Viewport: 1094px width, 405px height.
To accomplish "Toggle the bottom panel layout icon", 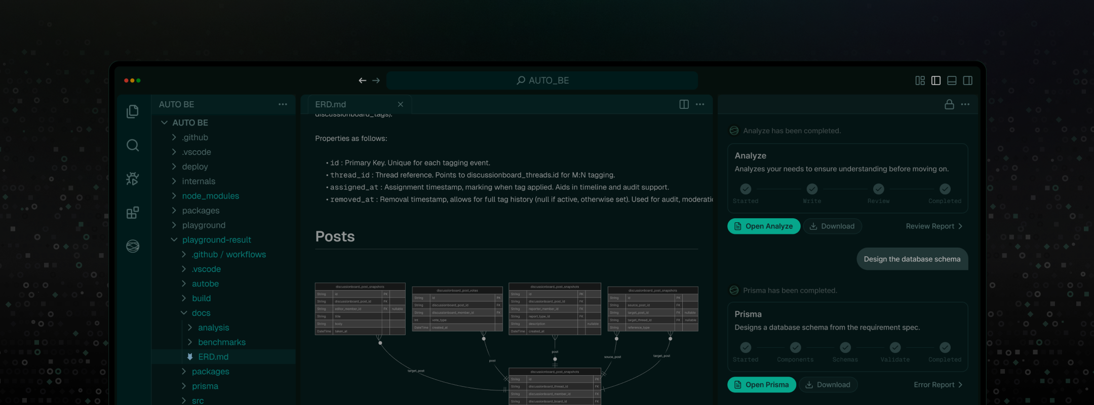I will tap(952, 80).
